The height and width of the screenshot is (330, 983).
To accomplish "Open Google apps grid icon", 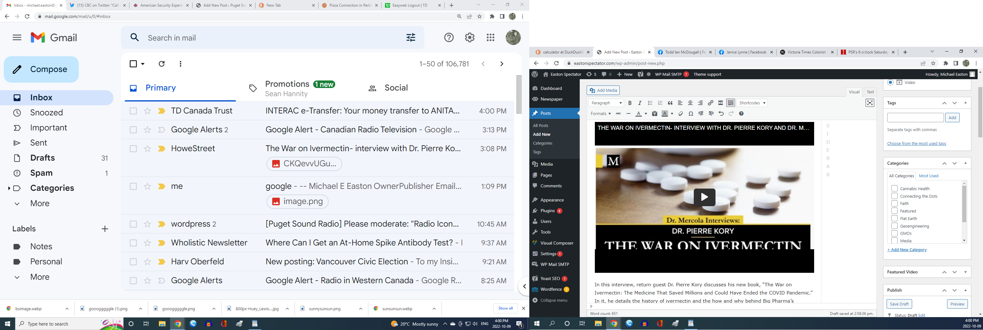I will (x=491, y=38).
